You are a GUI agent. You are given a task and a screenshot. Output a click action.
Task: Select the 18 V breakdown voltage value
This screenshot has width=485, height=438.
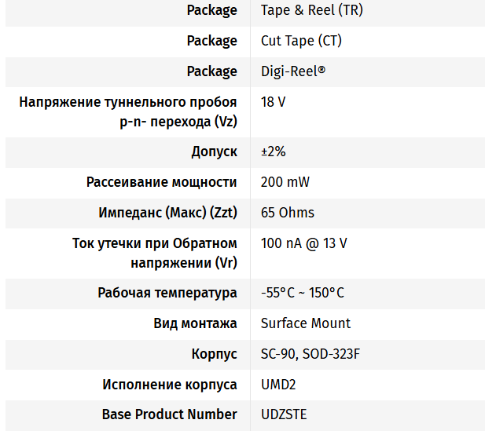click(x=274, y=102)
